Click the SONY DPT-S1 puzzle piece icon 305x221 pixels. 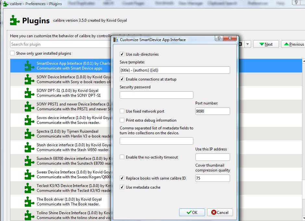click(x=30, y=93)
